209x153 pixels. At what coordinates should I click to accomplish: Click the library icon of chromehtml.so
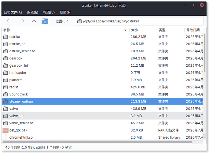point(5,137)
